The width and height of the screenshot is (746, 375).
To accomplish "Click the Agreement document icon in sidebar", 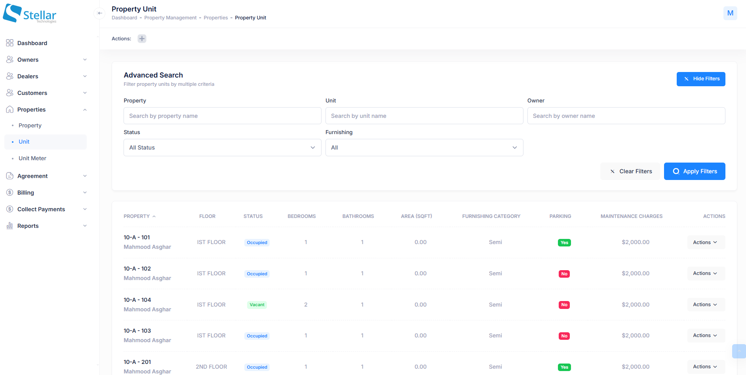I will pyautogui.click(x=10, y=176).
